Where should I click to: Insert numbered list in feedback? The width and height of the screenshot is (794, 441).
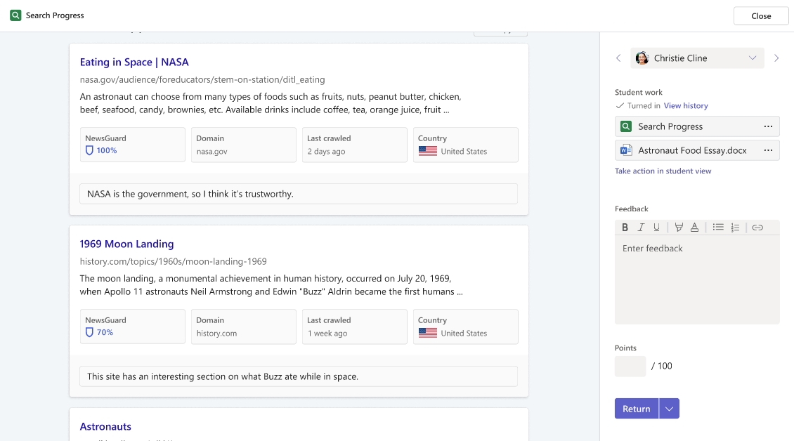(735, 228)
